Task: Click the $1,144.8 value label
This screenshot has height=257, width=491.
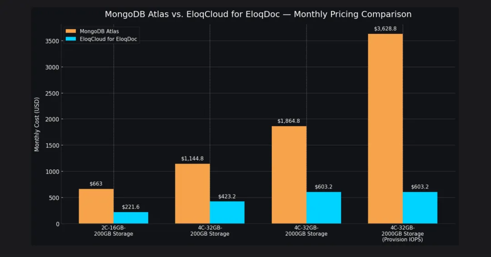Action: pyautogui.click(x=192, y=159)
